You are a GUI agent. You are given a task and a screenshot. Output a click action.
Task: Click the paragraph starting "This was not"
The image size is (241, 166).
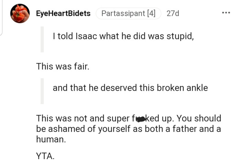128,129
